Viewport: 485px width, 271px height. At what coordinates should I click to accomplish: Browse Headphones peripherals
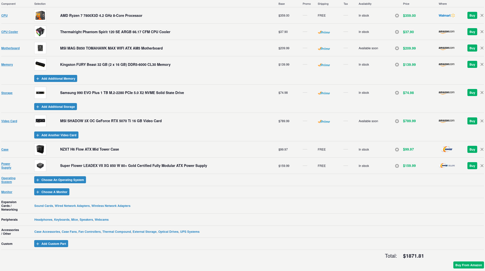point(43,220)
